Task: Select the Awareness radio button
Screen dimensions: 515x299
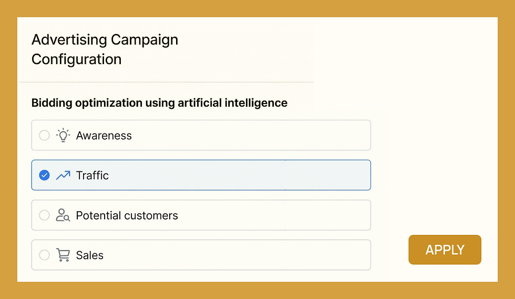Action: tap(44, 136)
